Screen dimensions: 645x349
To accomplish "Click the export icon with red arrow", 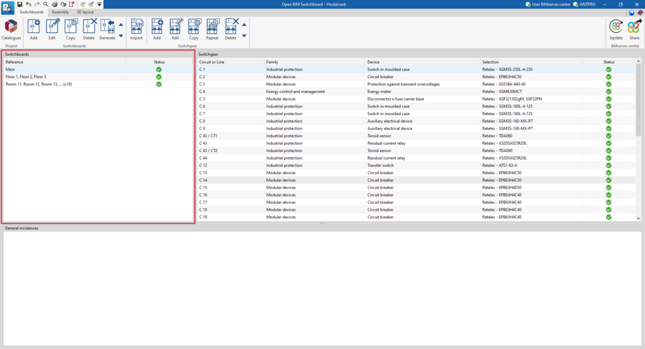I will [72, 4].
